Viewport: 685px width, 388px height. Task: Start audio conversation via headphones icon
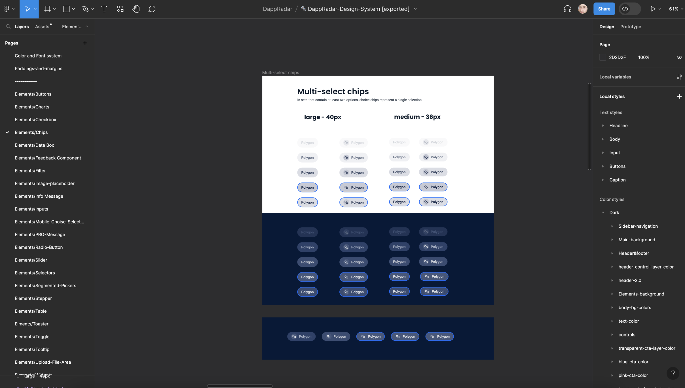567,9
